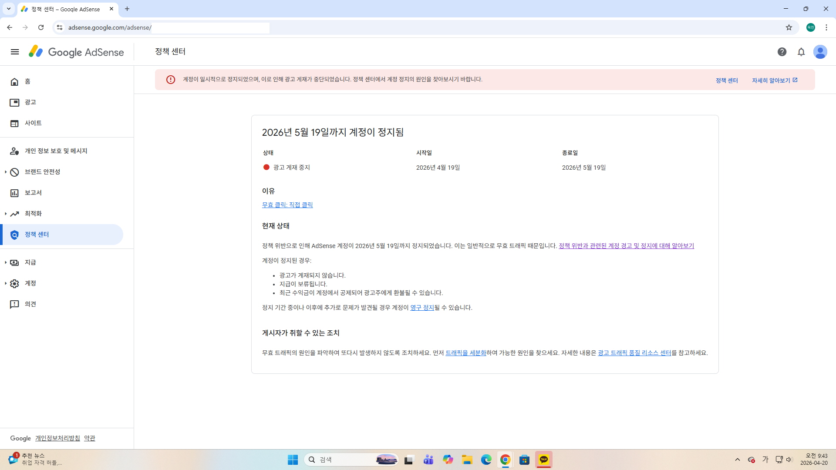Click the 무효 클릭: 직접 클릭 link
Viewport: 836px width, 470px height.
click(x=287, y=205)
